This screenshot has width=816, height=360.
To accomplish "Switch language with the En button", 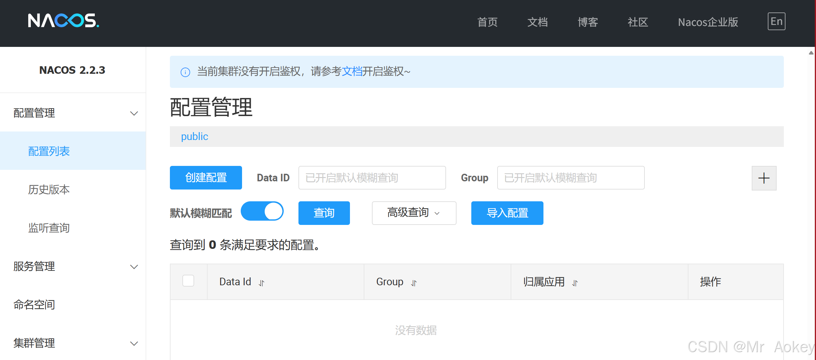I will pos(776,21).
